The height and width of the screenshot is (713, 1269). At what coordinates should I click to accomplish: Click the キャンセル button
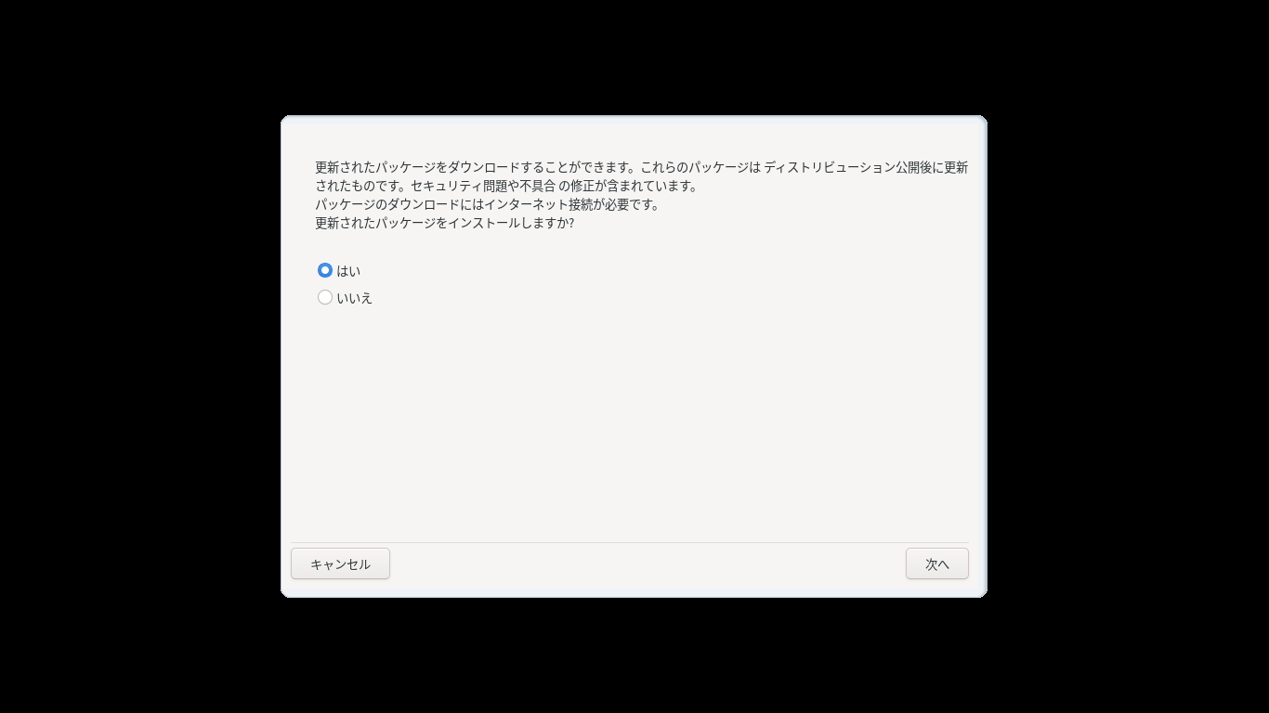pyautogui.click(x=340, y=564)
